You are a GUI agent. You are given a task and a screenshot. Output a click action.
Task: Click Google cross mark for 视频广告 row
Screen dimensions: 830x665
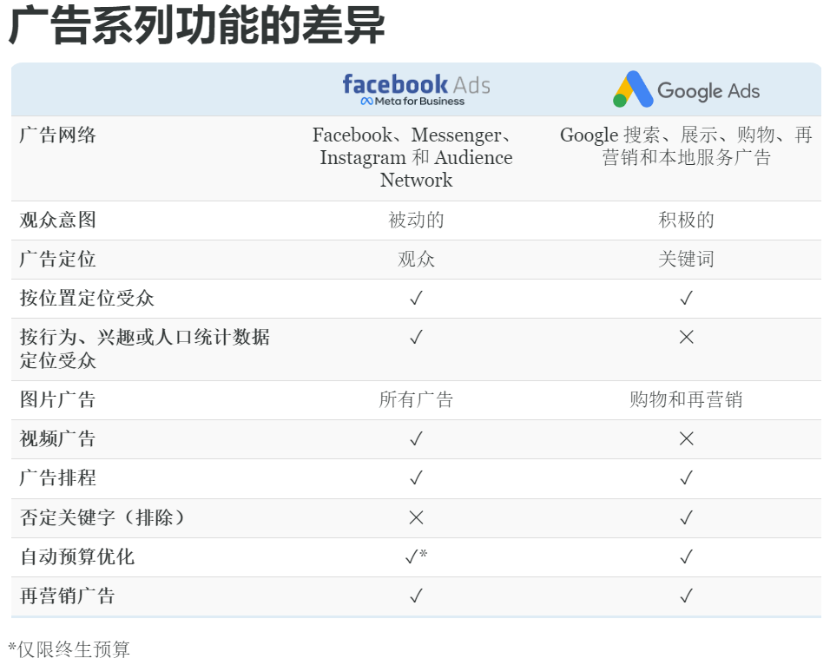pos(687,439)
